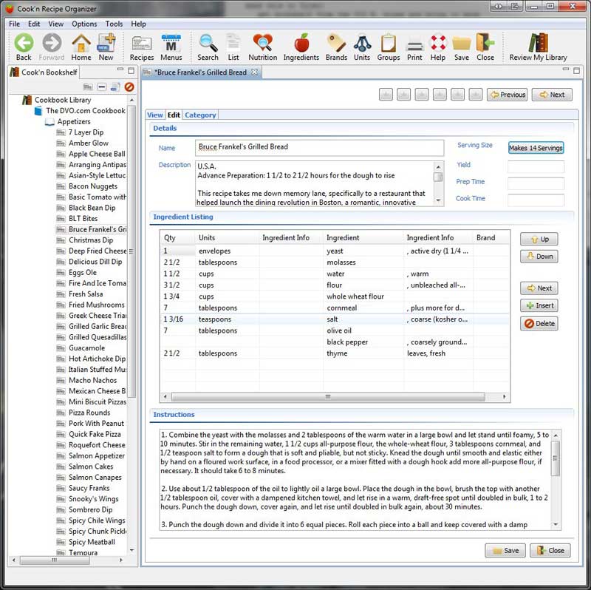The height and width of the screenshot is (590, 591).
Task: Click into the Prep Time field
Action: 536,183
